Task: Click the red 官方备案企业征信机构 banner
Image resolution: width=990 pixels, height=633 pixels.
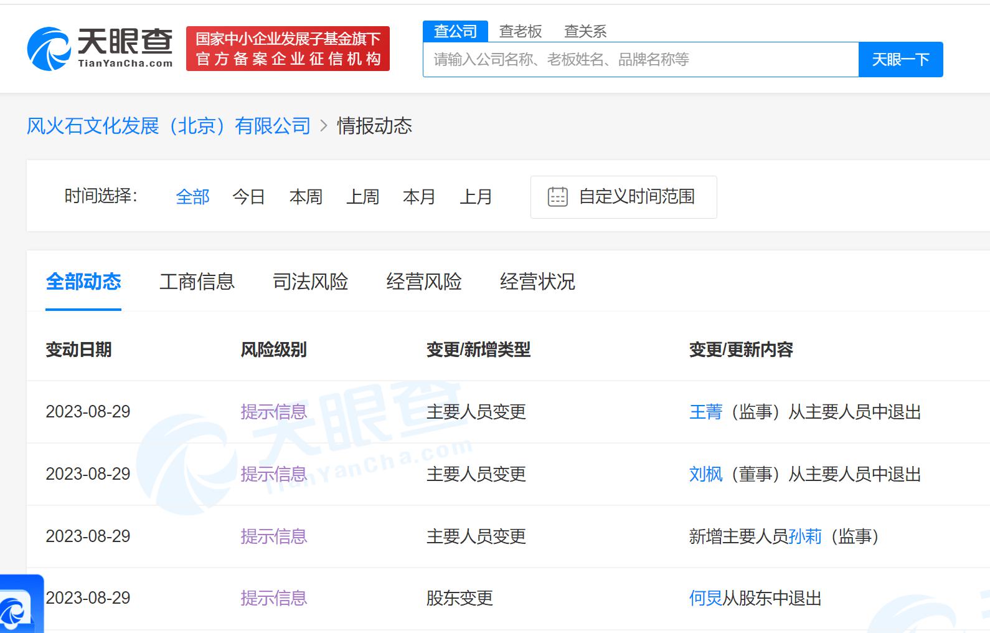Action: coord(288,49)
